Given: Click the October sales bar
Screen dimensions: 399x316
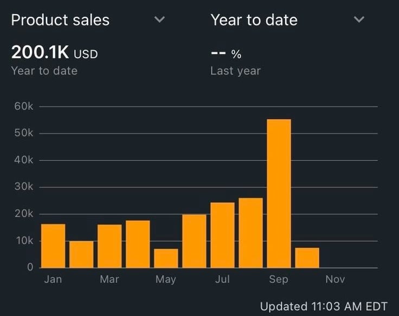Looking at the screenshot, I should pos(307,258).
